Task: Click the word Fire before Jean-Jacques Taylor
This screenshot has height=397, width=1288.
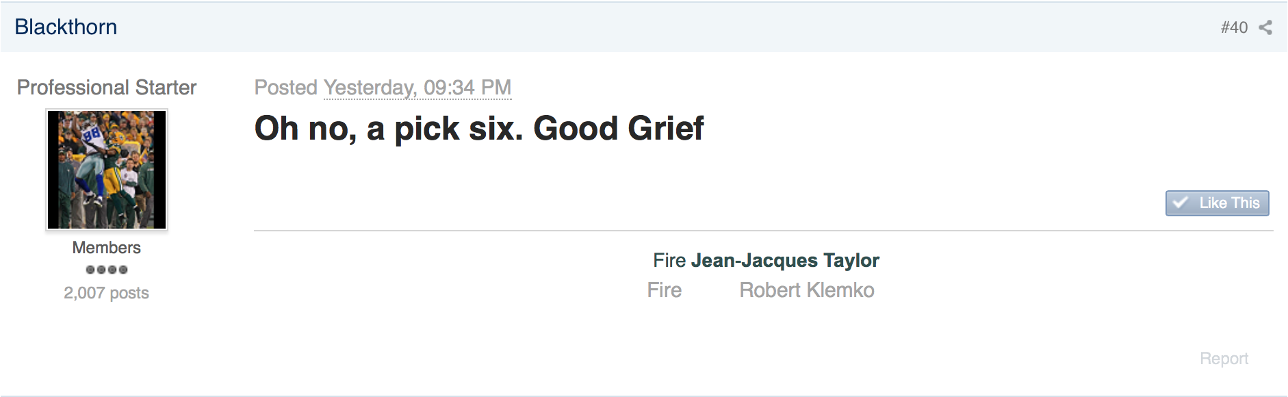Action: click(669, 260)
